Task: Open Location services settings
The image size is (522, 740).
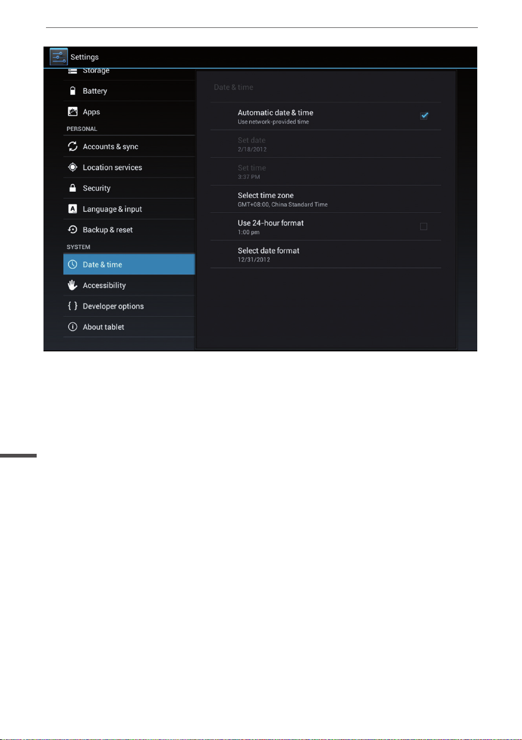Action: coord(129,167)
